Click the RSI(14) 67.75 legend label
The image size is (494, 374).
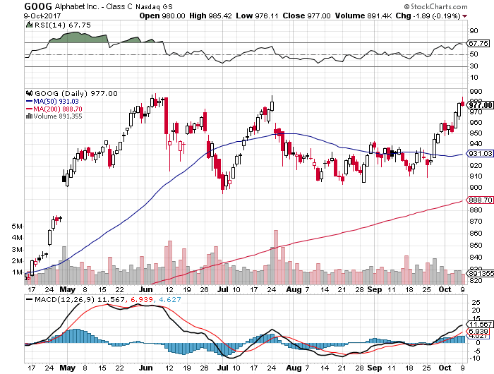[62, 25]
